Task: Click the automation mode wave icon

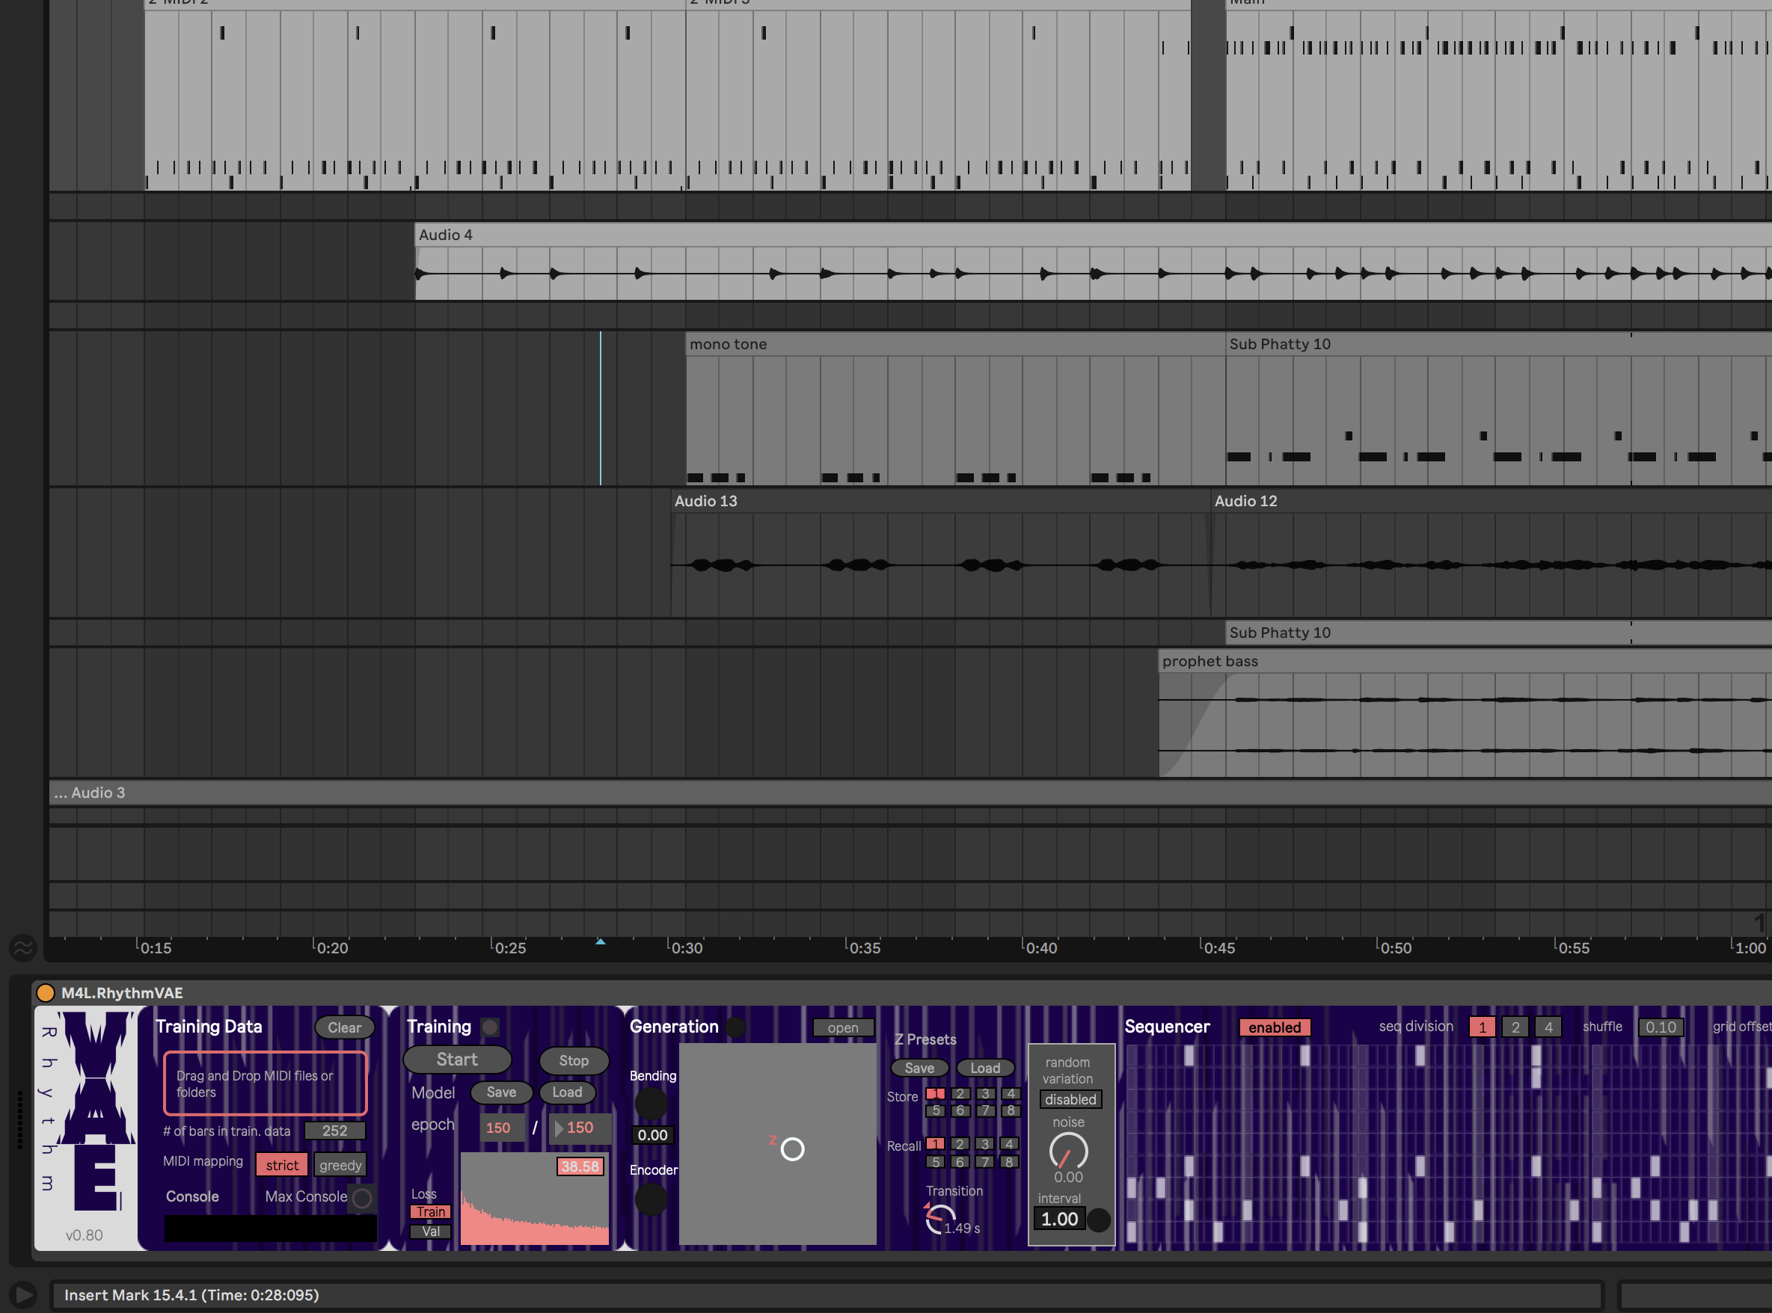Action: 23,947
